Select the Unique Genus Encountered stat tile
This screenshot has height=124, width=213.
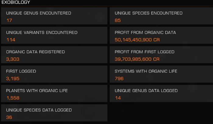coord(54,16)
